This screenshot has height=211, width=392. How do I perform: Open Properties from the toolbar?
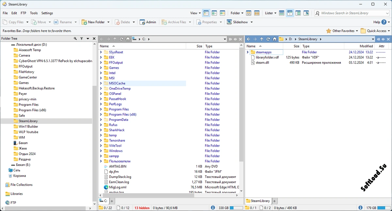coord(207,22)
